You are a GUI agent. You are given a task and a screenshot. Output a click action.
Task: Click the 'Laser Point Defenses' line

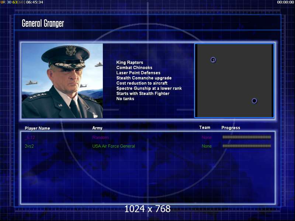tap(138, 73)
